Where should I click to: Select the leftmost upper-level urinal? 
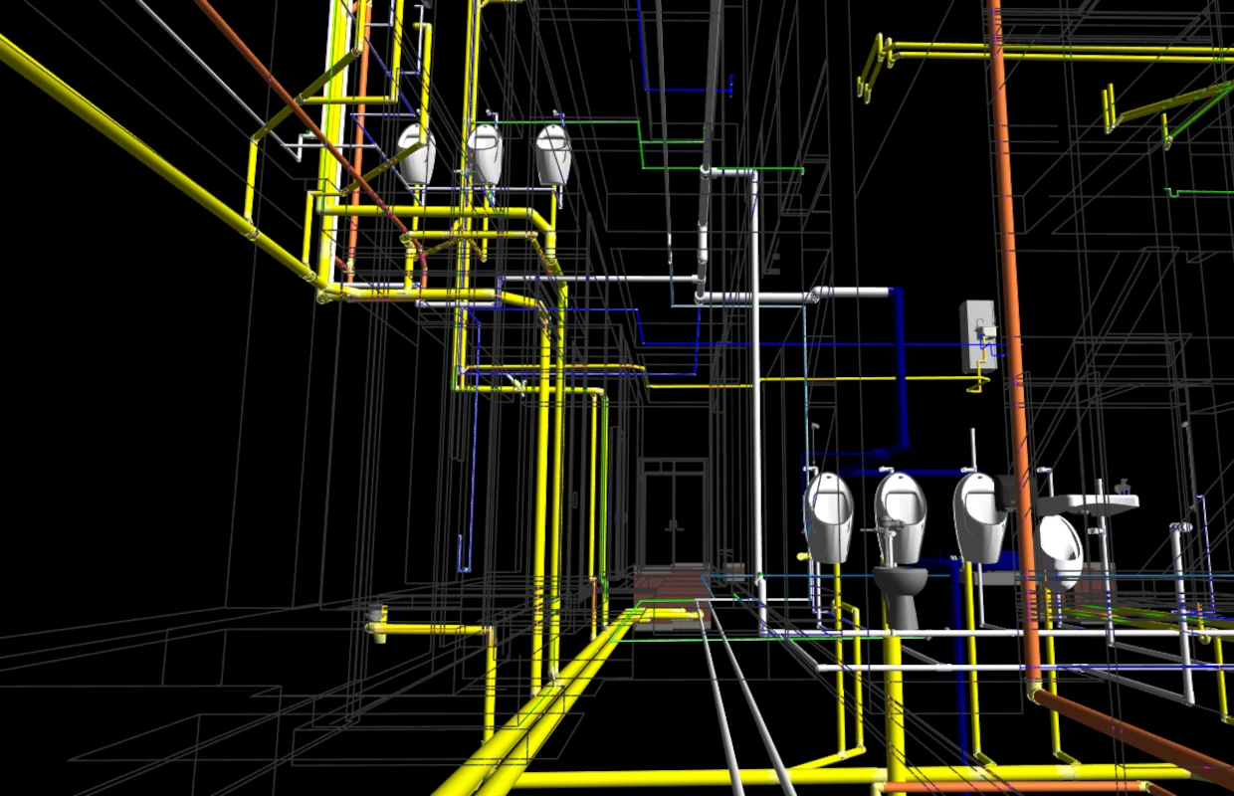[417, 154]
